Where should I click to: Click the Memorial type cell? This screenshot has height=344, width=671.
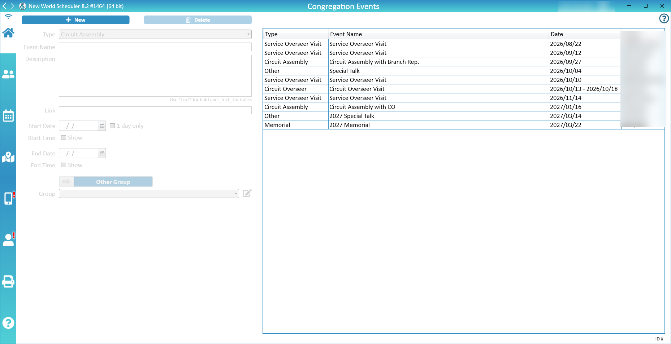click(296, 125)
